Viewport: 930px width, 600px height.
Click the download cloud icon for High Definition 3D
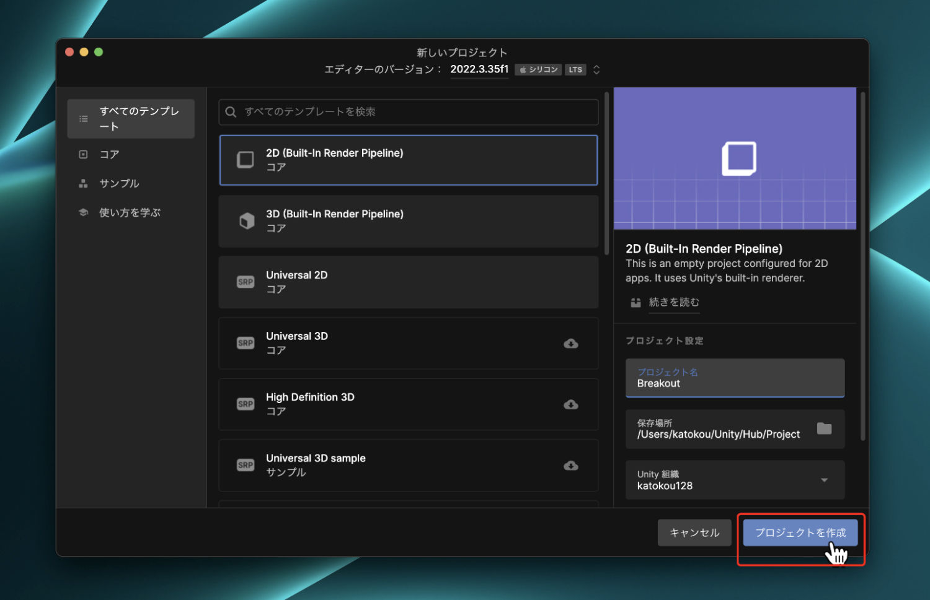coord(571,404)
